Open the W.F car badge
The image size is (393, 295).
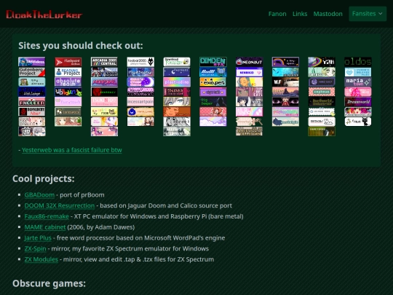[285, 82]
